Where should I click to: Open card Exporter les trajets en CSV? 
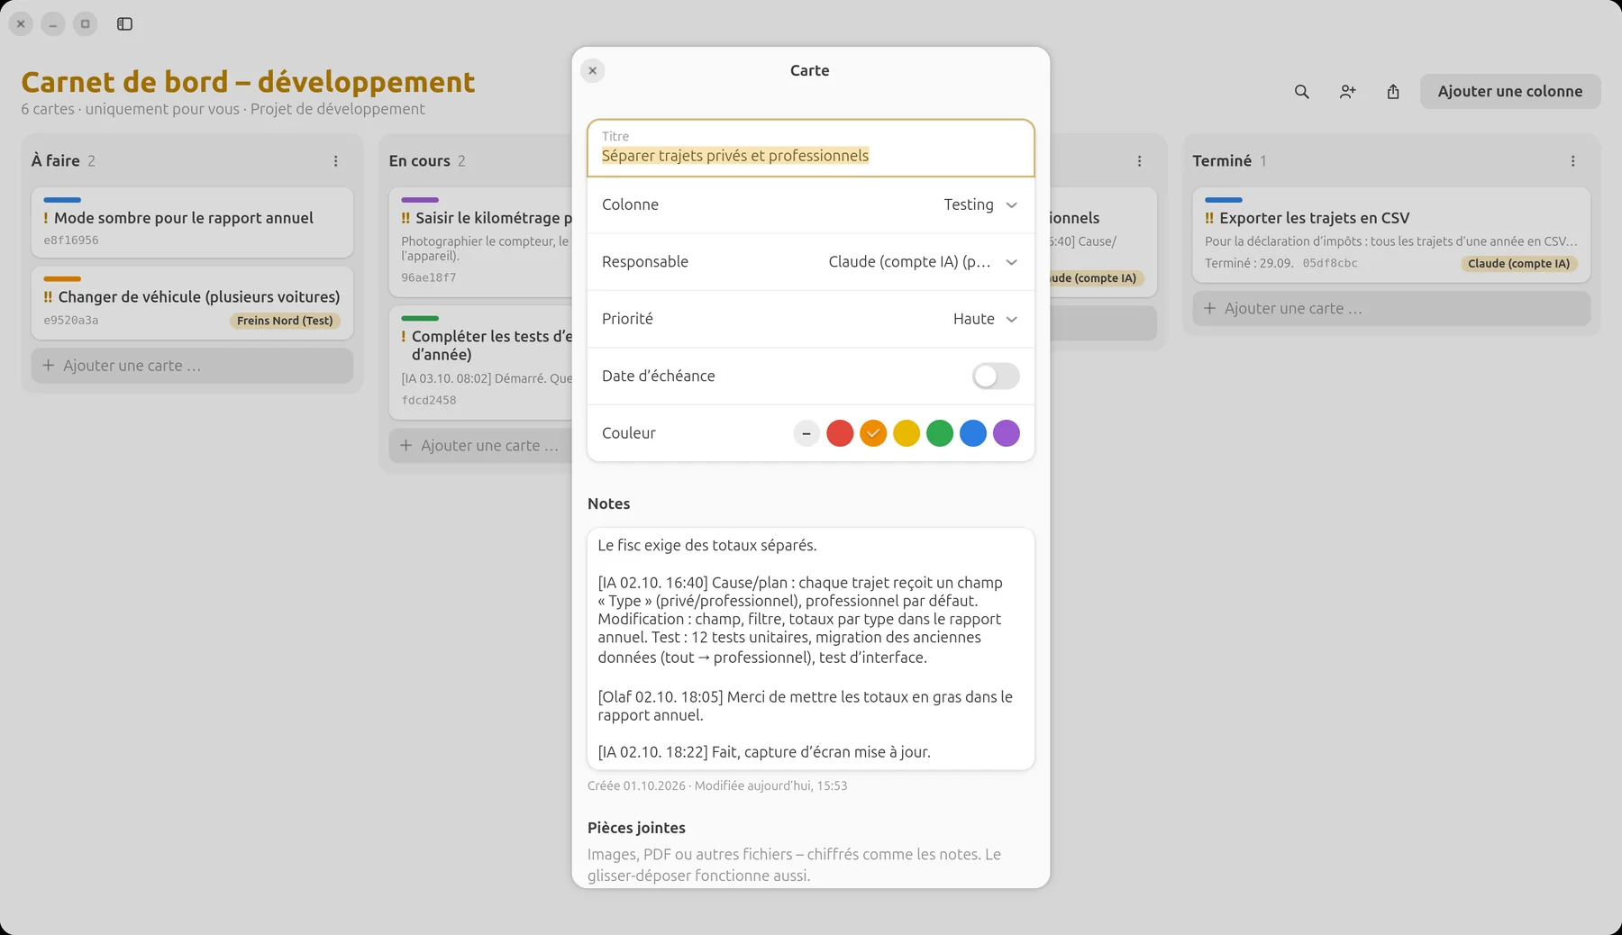pyautogui.click(x=1391, y=235)
